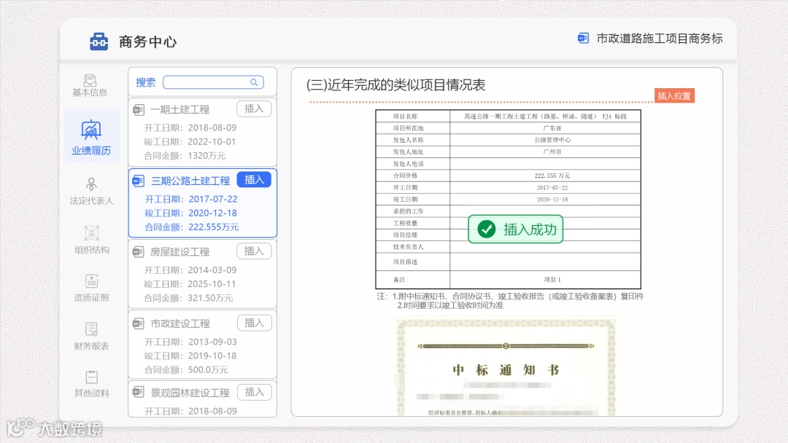
Task: Insert the 房屋建设工程 record
Action: click(x=254, y=251)
